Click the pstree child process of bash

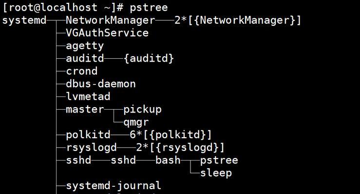coord(219,161)
